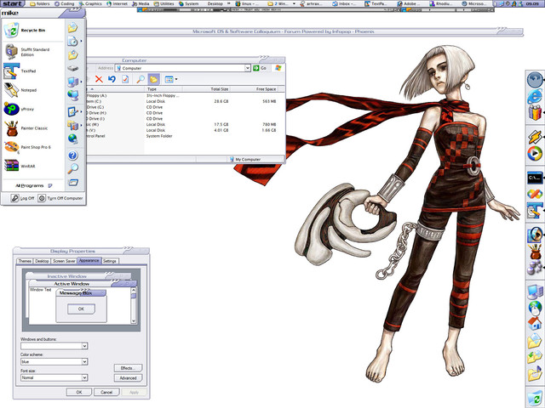Switch to Screen Saver tab
This screenshot has width=545, height=408.
pyautogui.click(x=64, y=261)
